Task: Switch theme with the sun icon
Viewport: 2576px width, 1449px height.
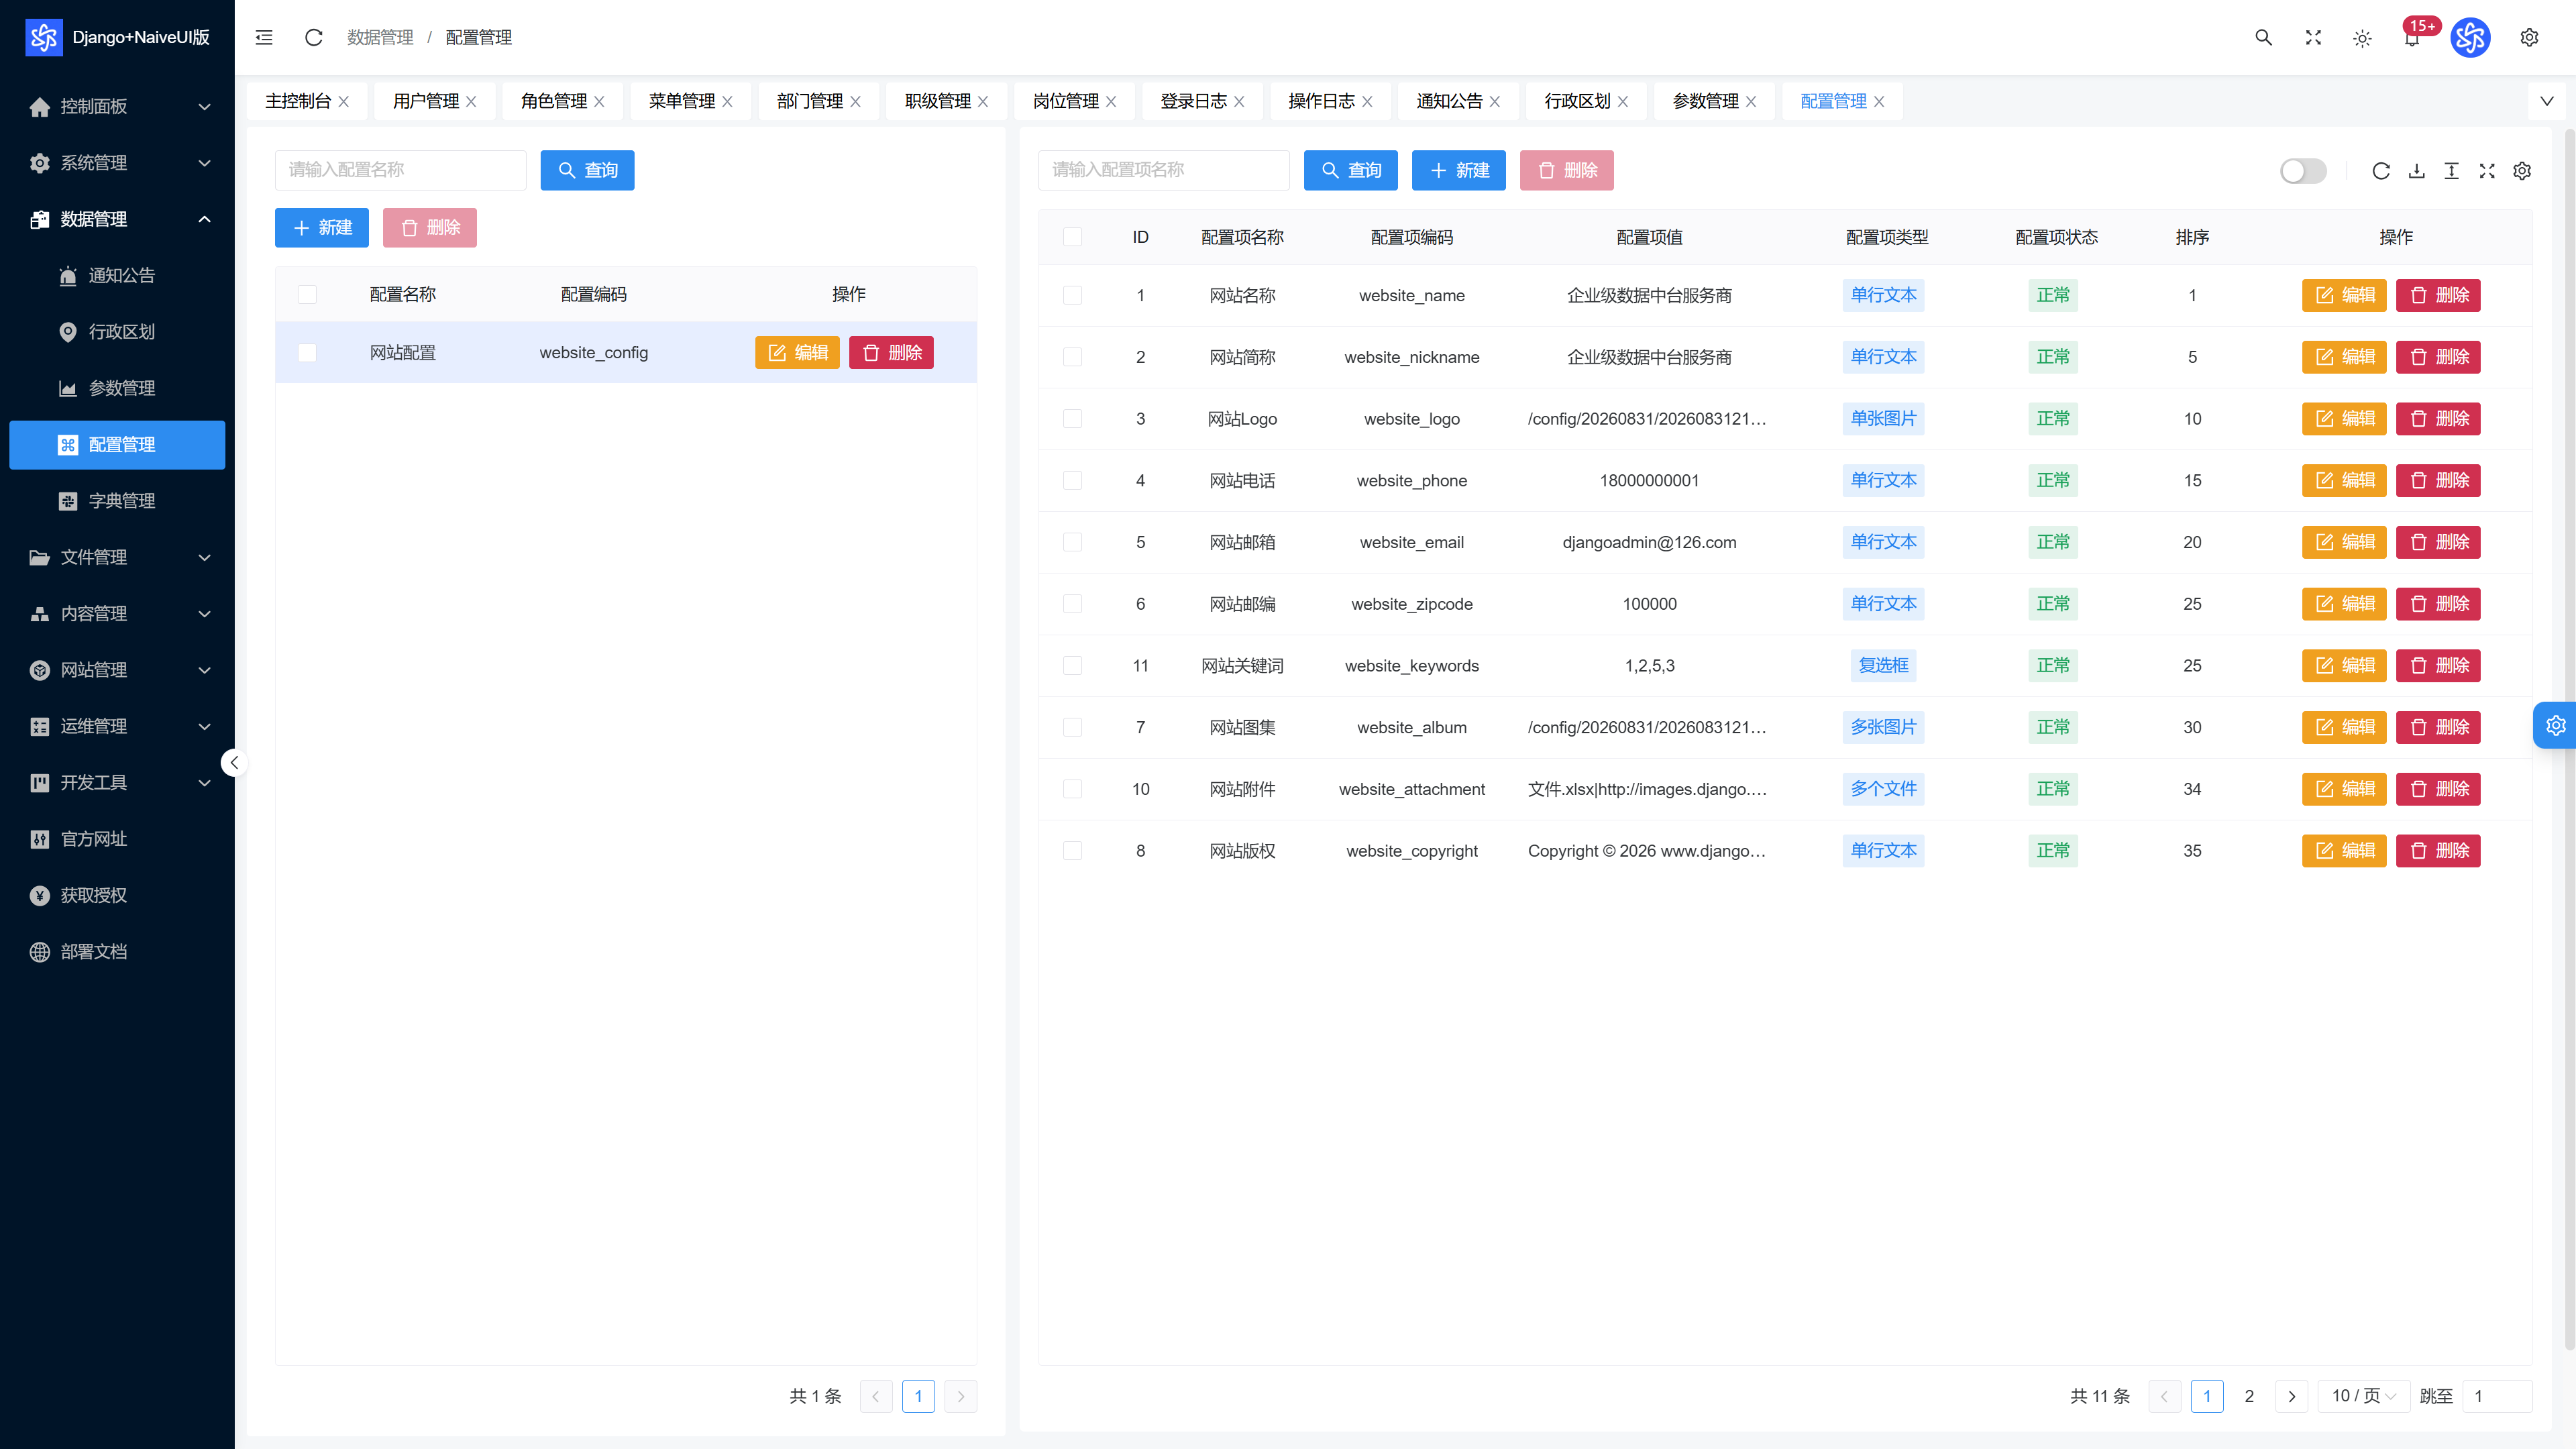Action: [2362, 38]
